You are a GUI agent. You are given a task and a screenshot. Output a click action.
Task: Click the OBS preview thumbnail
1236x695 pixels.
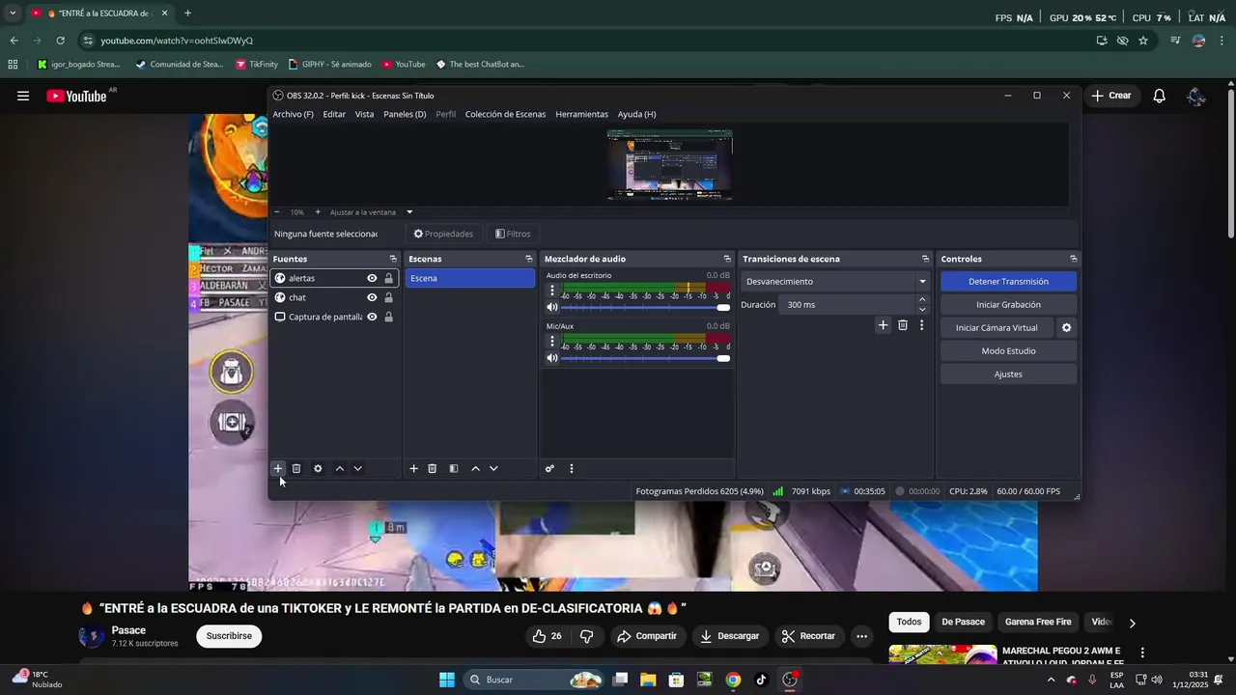tap(669, 165)
